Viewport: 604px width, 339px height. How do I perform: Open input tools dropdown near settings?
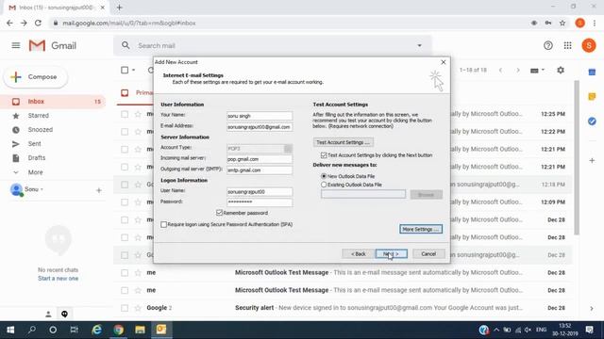(543, 71)
